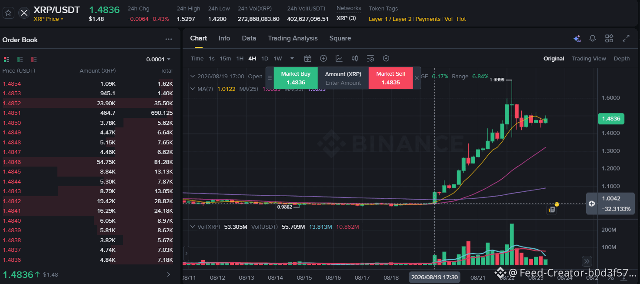Image resolution: width=640 pixels, height=284 pixels.
Task: Open Order Book three-dot options
Action: (x=169, y=39)
